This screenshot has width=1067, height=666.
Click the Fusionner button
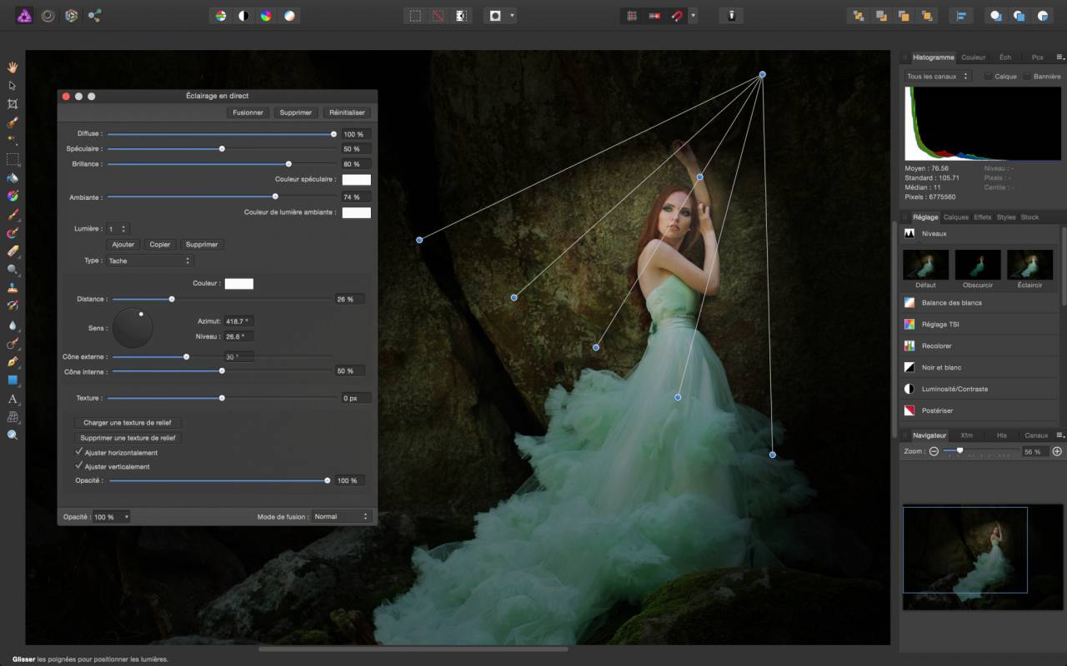click(248, 112)
